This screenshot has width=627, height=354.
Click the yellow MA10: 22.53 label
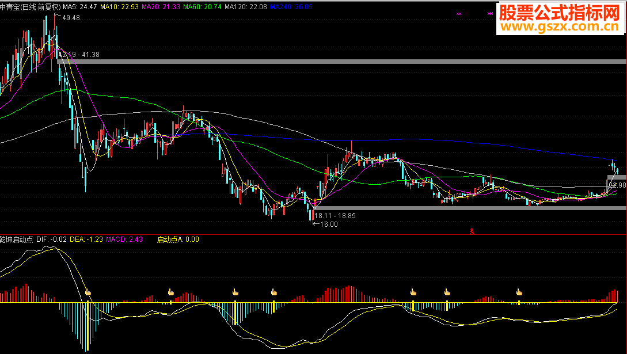coord(120,7)
